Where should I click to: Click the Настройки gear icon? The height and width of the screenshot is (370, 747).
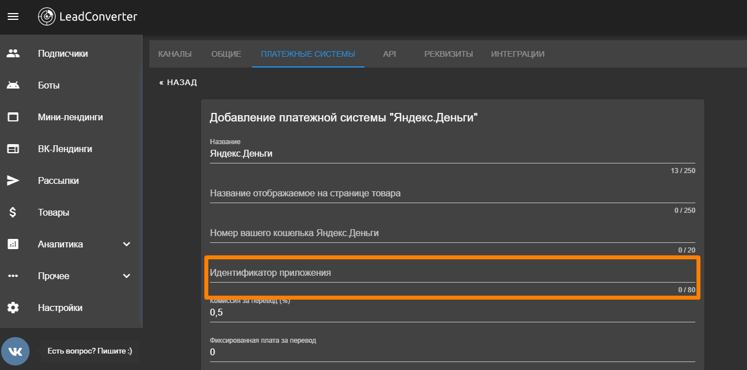click(13, 308)
